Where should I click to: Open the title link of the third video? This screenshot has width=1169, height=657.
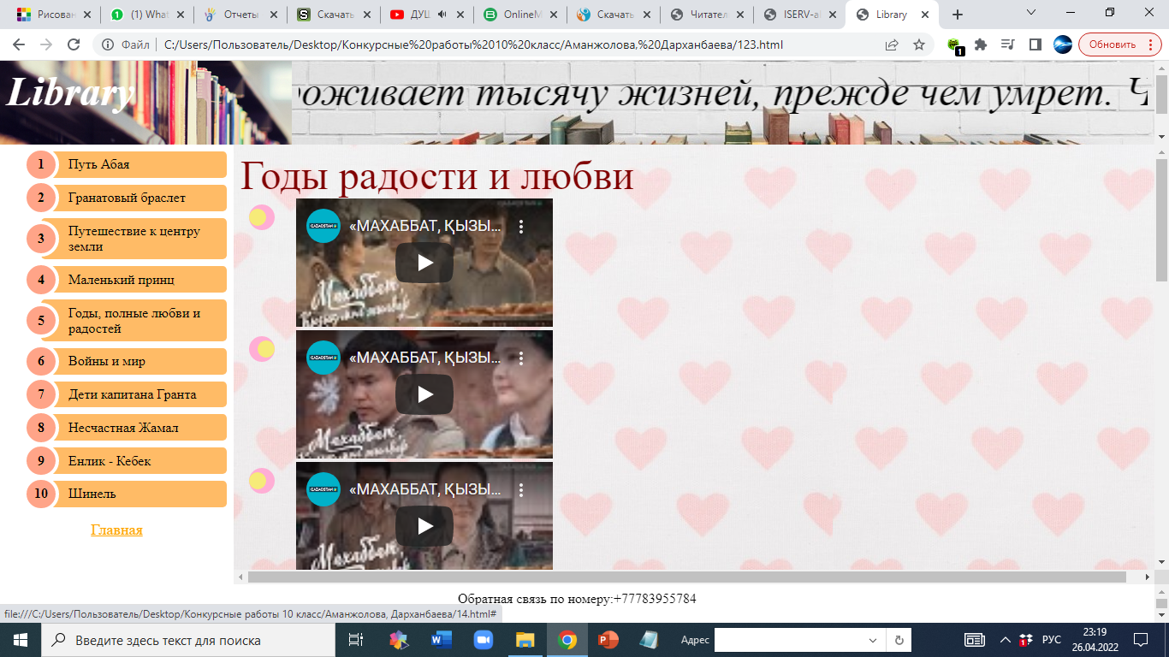[424, 490]
